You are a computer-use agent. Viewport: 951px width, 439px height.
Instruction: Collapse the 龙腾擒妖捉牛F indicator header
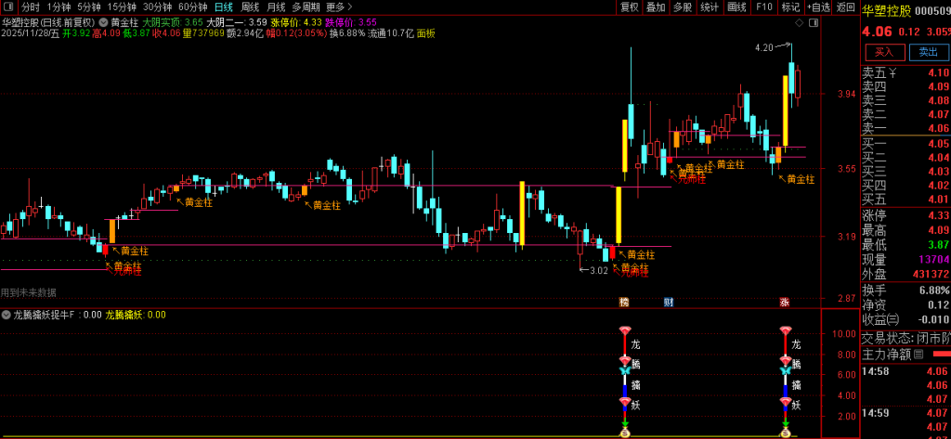[7, 315]
